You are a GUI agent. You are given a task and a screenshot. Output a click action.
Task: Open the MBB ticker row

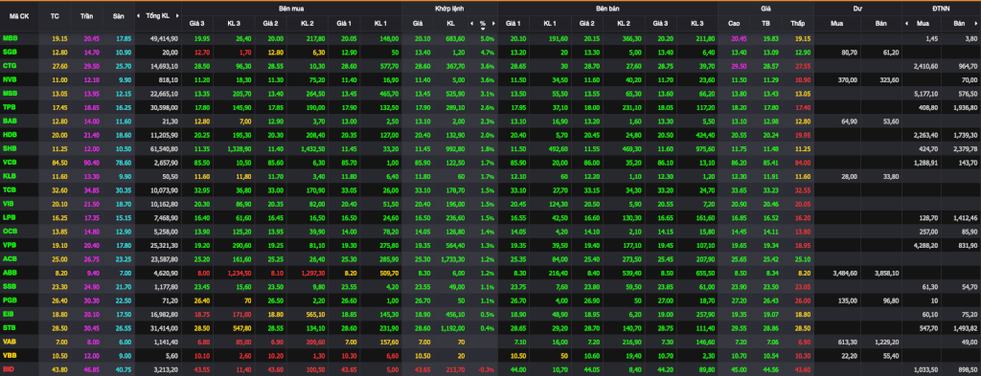click(x=490, y=38)
